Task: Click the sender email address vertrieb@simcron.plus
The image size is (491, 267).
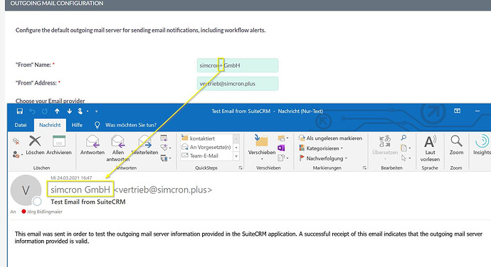Action: (162, 190)
